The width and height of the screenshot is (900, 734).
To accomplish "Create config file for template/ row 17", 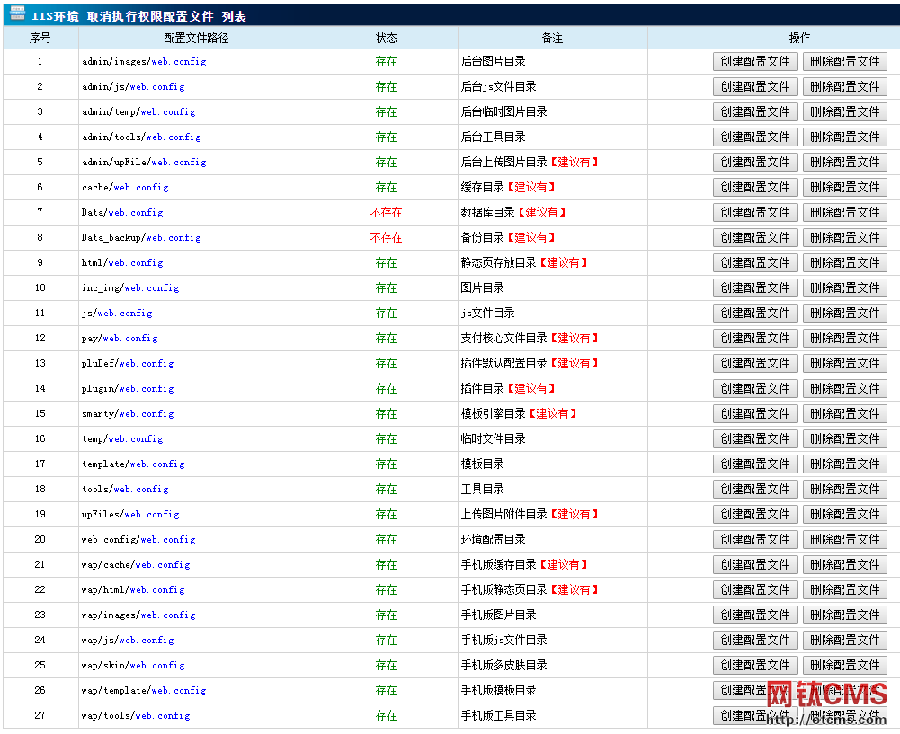I will tap(754, 464).
